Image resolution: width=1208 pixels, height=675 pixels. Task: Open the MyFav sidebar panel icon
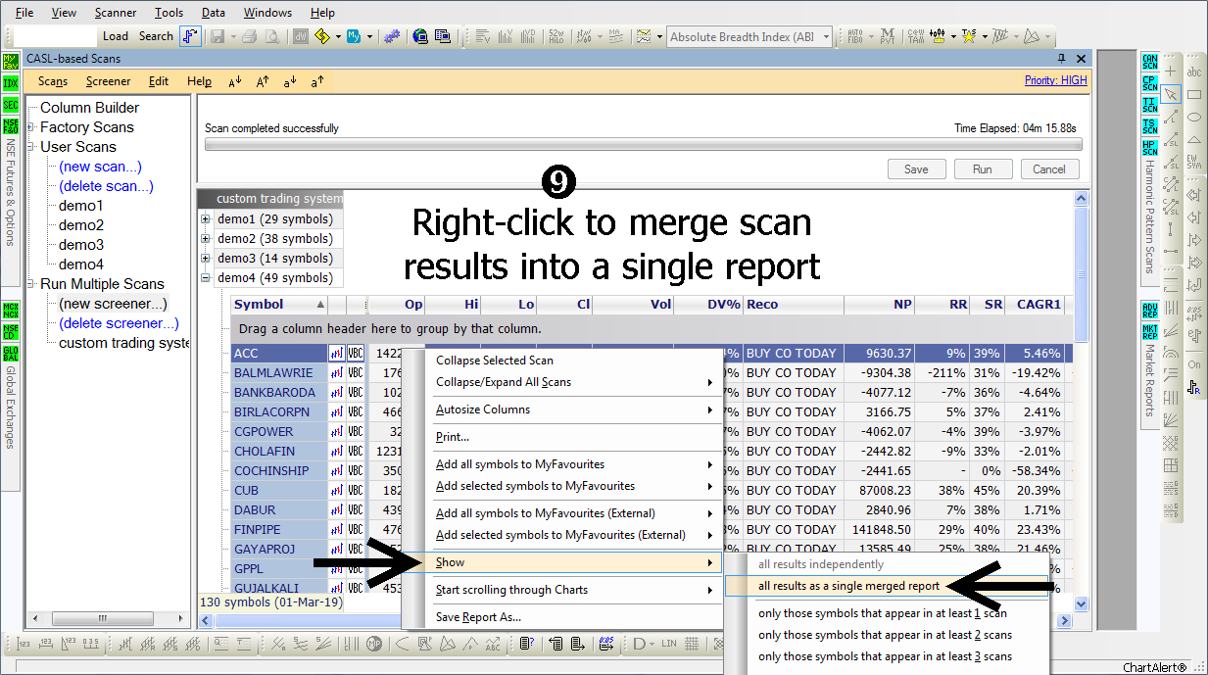tap(11, 61)
